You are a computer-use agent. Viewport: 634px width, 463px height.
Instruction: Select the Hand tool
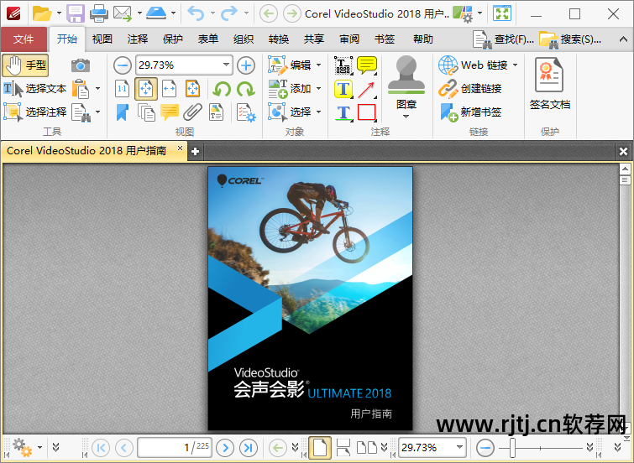pyautogui.click(x=25, y=65)
